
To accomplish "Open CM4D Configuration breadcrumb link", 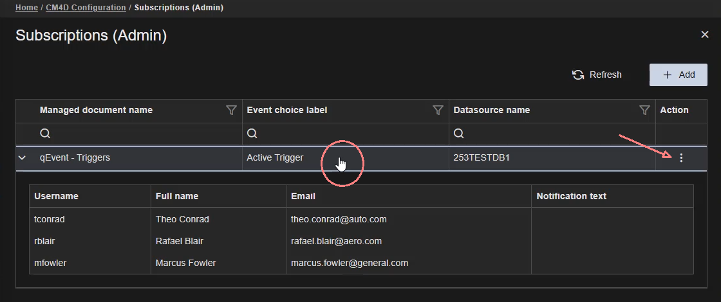I will point(86,8).
